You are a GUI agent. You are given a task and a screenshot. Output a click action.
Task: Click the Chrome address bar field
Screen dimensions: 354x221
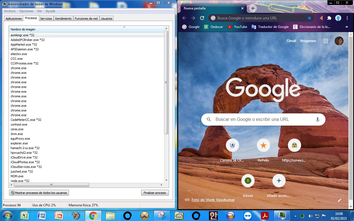click(x=261, y=18)
